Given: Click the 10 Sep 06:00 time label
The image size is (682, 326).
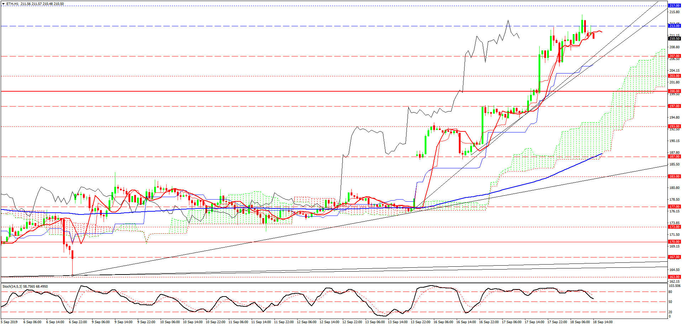Looking at the screenshot, I should [170, 322].
